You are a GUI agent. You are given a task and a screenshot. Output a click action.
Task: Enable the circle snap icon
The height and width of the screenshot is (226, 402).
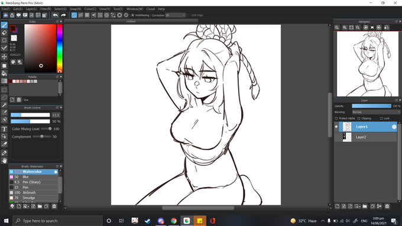click(106, 15)
